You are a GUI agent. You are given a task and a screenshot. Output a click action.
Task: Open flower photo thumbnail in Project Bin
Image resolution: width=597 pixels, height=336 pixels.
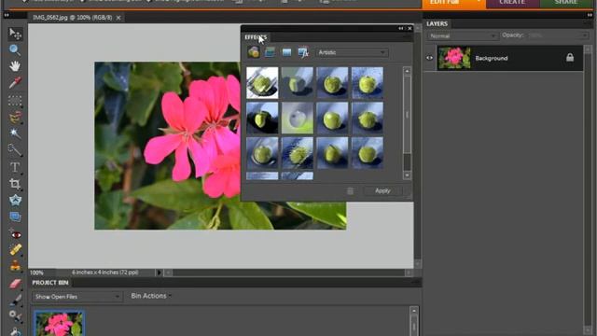click(59, 324)
